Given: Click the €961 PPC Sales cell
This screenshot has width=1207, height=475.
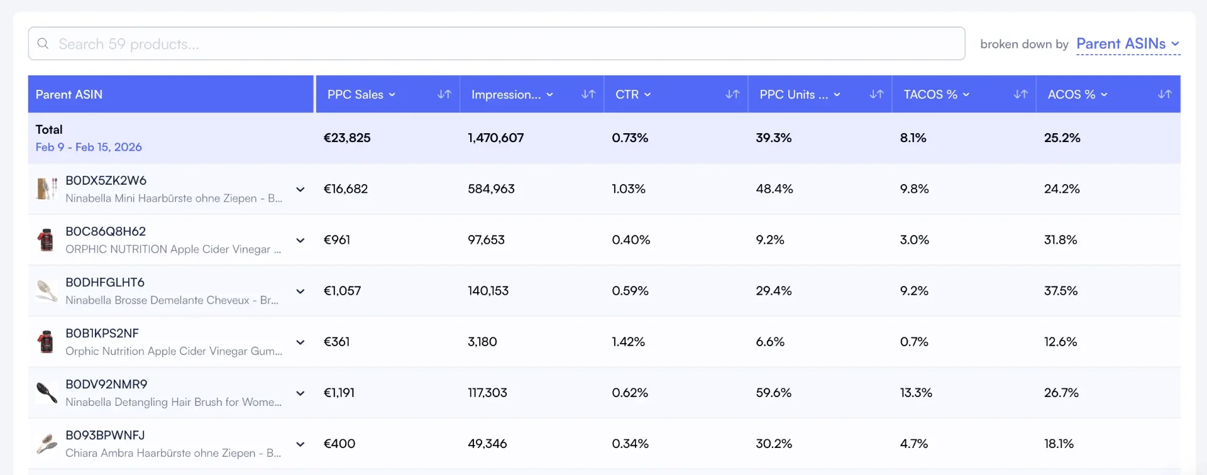Looking at the screenshot, I should coord(337,239).
